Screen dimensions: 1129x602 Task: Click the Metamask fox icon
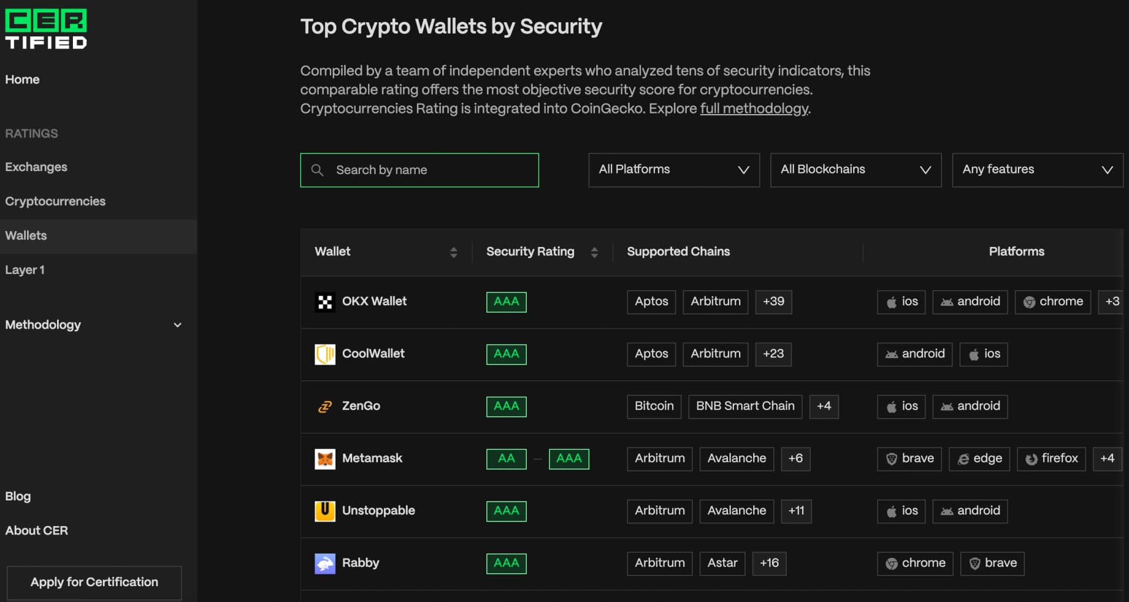click(325, 459)
